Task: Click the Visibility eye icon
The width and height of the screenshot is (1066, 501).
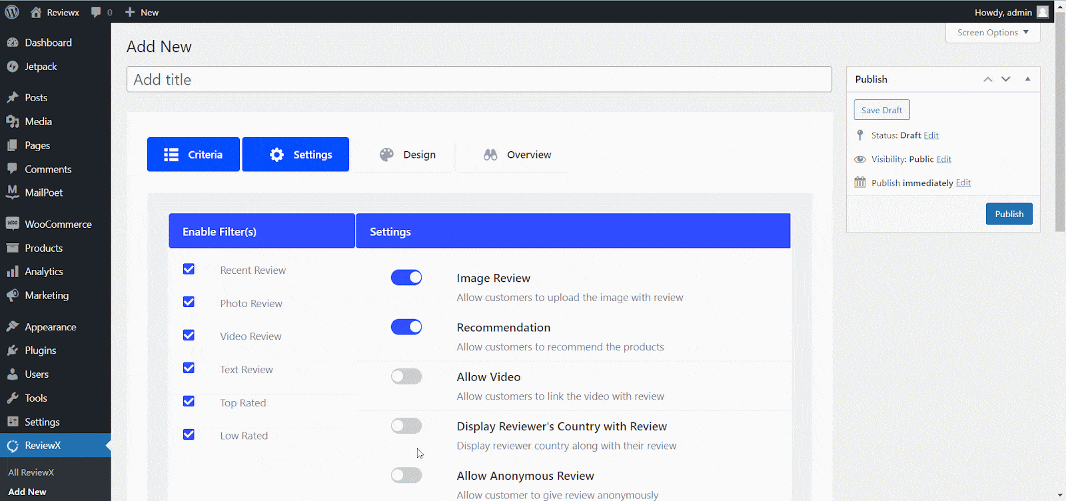Action: tap(860, 159)
